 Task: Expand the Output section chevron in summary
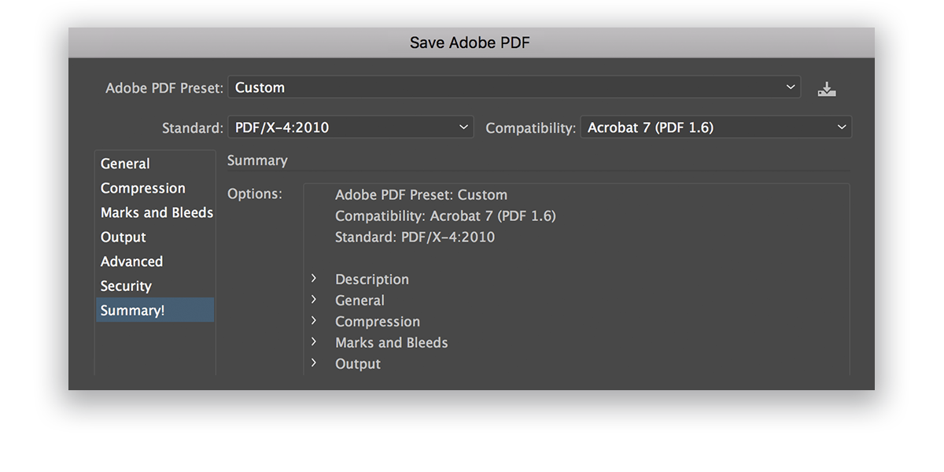coord(313,363)
